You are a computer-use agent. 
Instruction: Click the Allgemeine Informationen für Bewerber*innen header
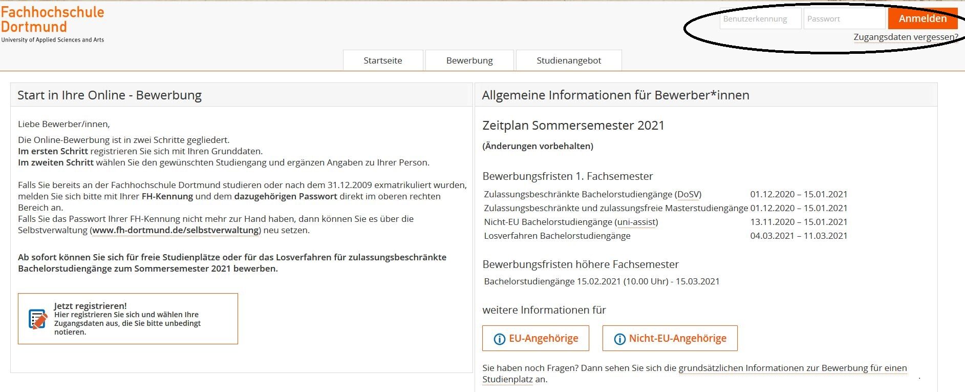click(x=615, y=95)
